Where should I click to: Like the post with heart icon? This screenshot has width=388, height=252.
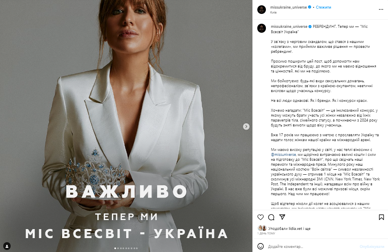[261, 217]
